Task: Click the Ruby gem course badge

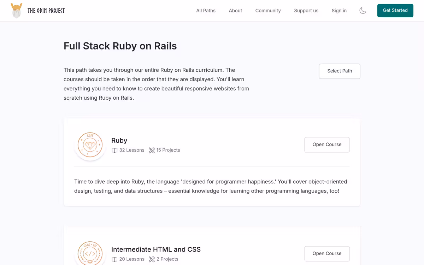Action: [90, 145]
